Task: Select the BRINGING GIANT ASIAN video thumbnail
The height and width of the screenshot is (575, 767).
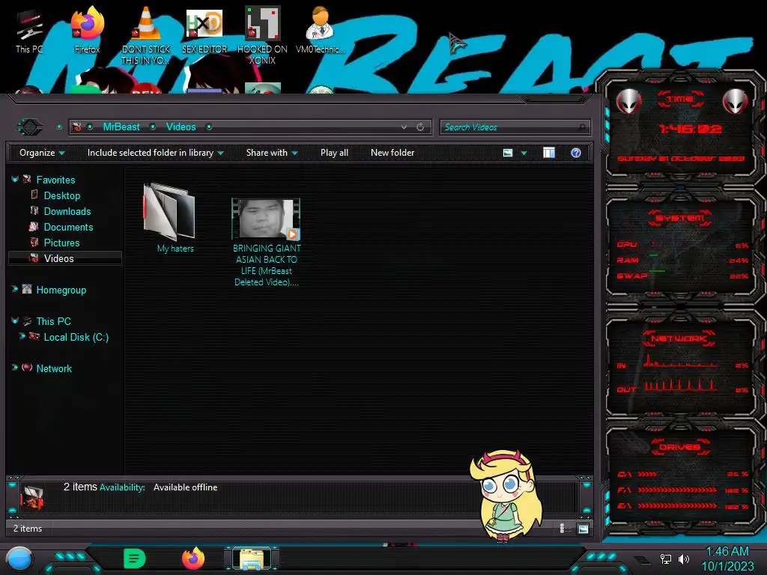Action: pos(266,219)
